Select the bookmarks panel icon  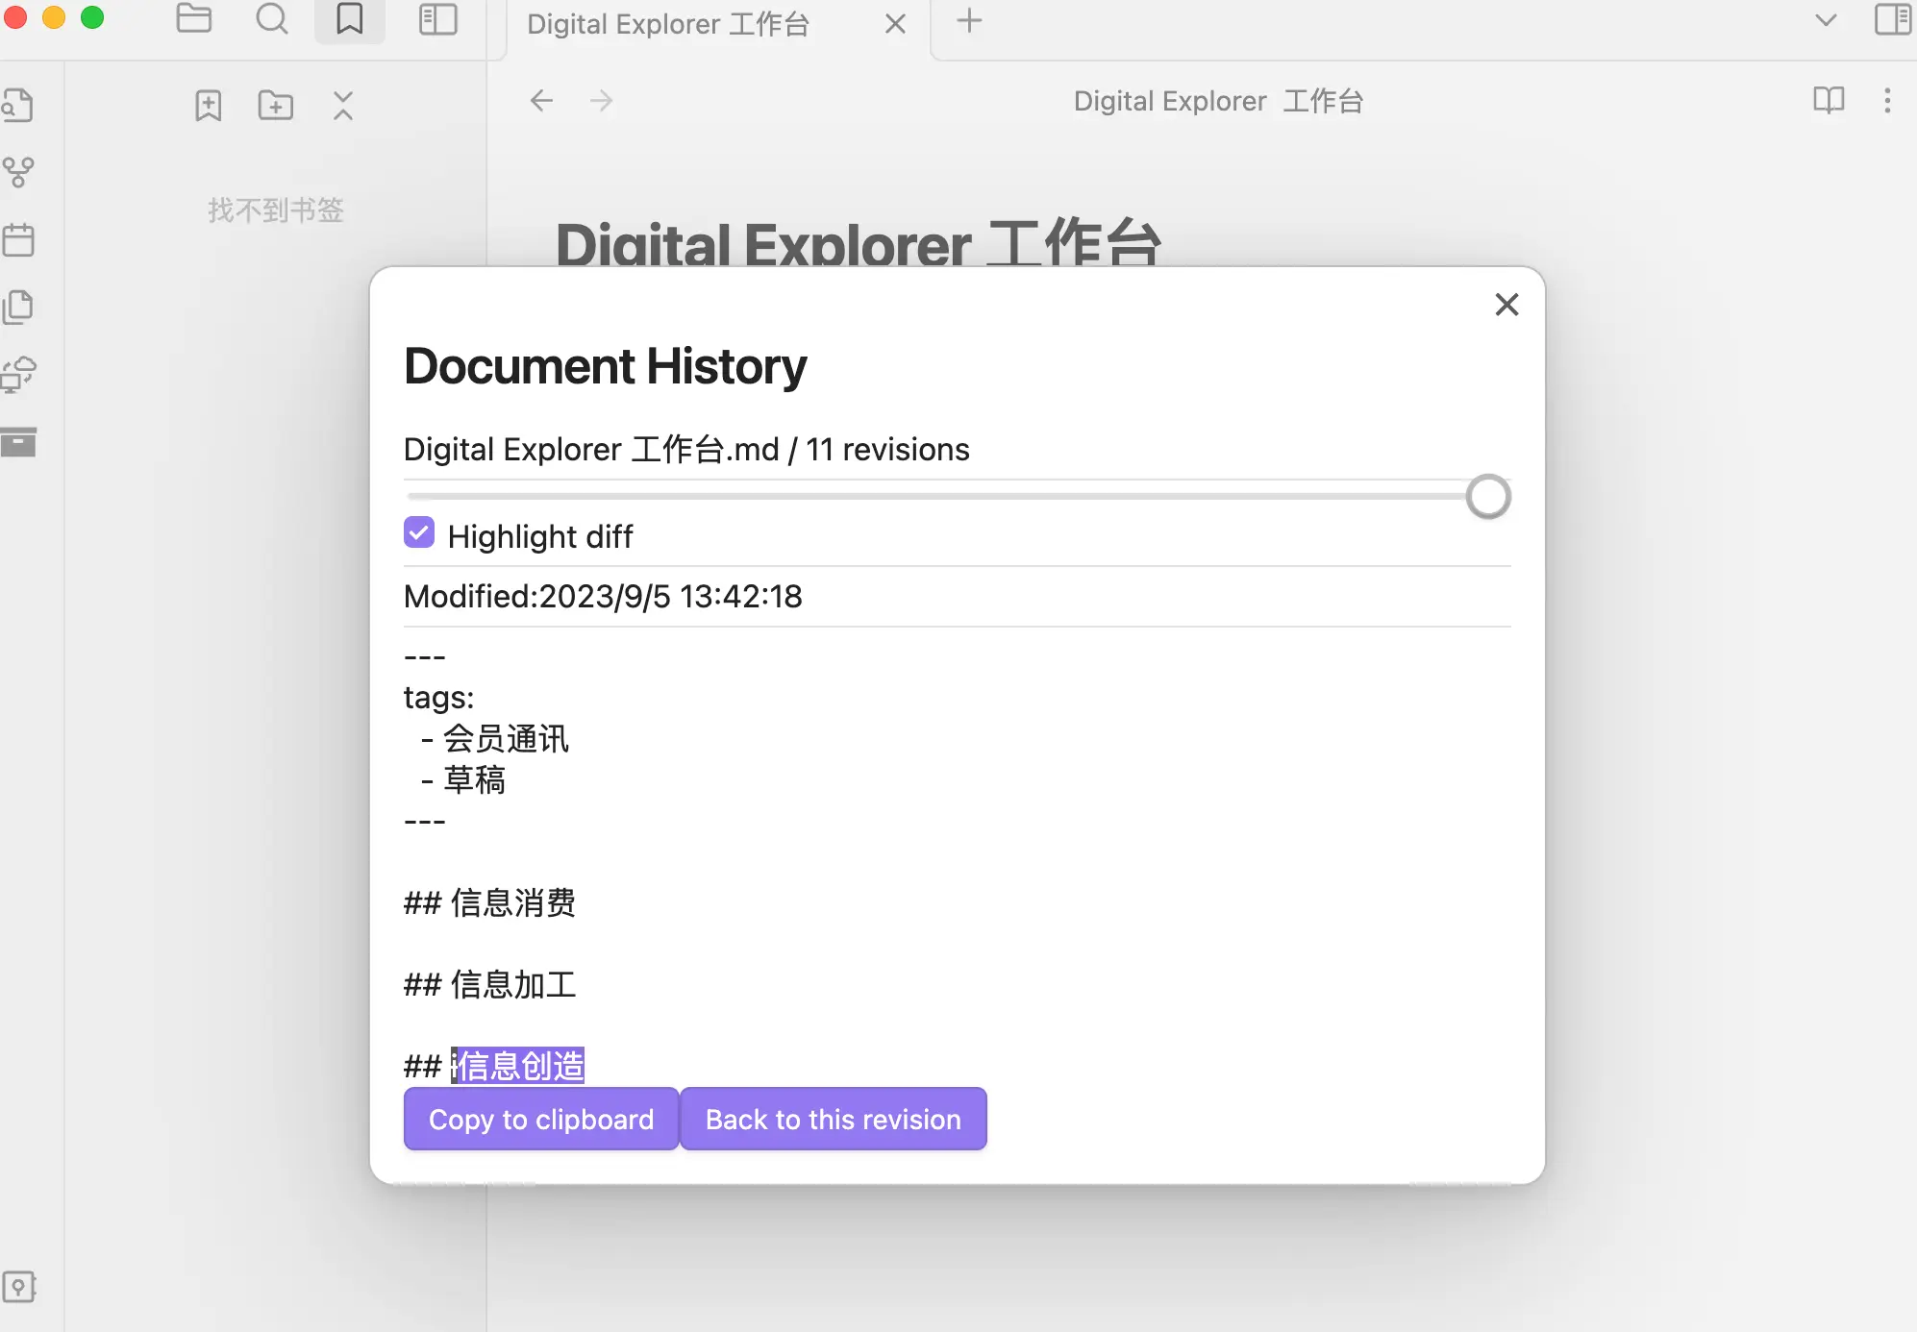tap(350, 19)
